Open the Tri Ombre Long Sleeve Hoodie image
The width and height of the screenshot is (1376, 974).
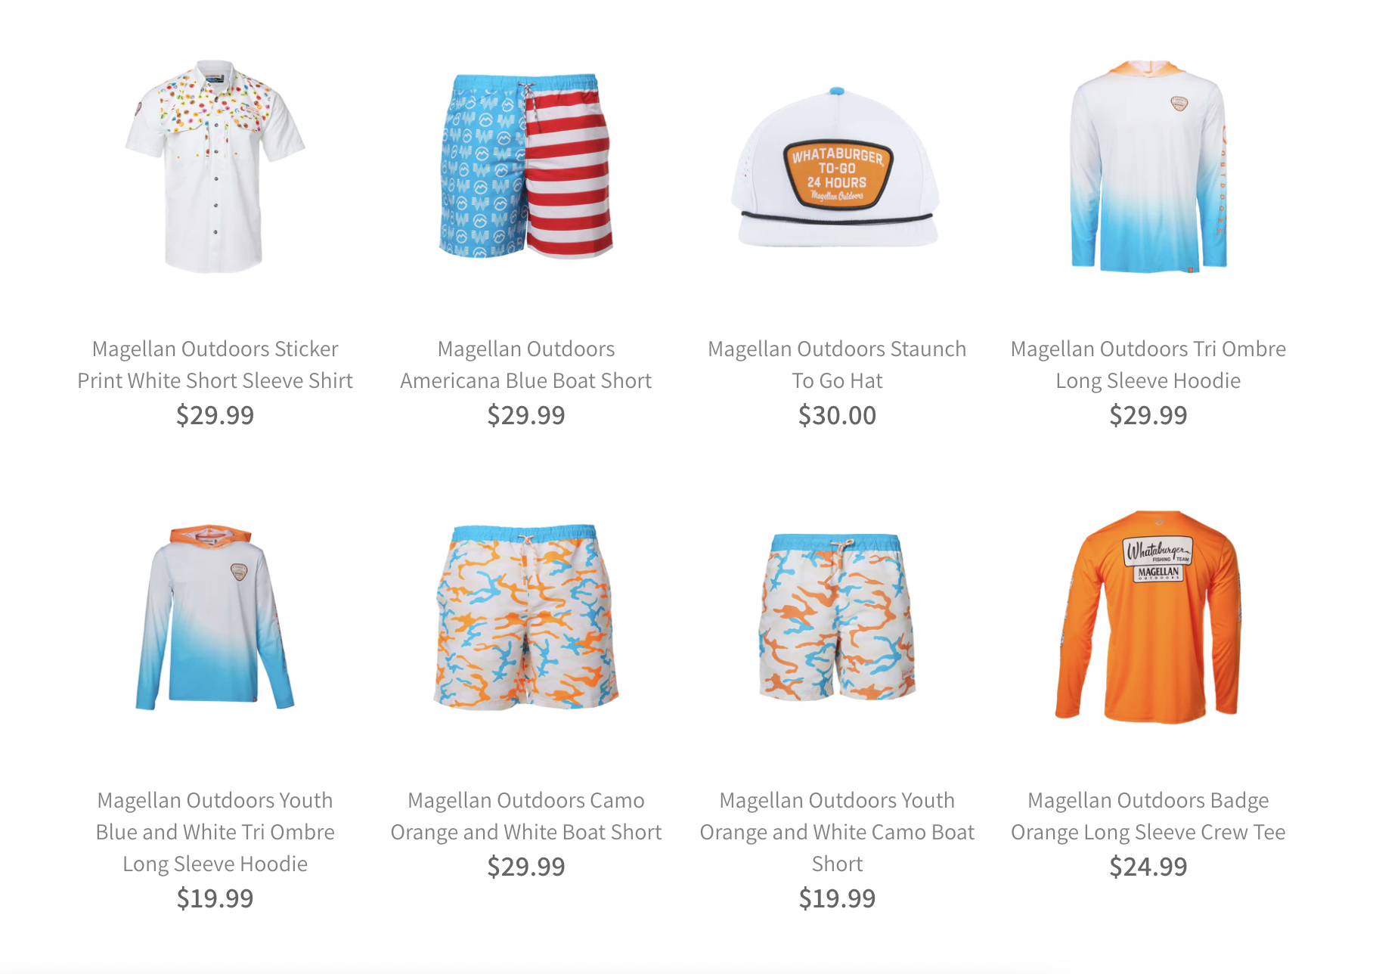(x=1148, y=166)
